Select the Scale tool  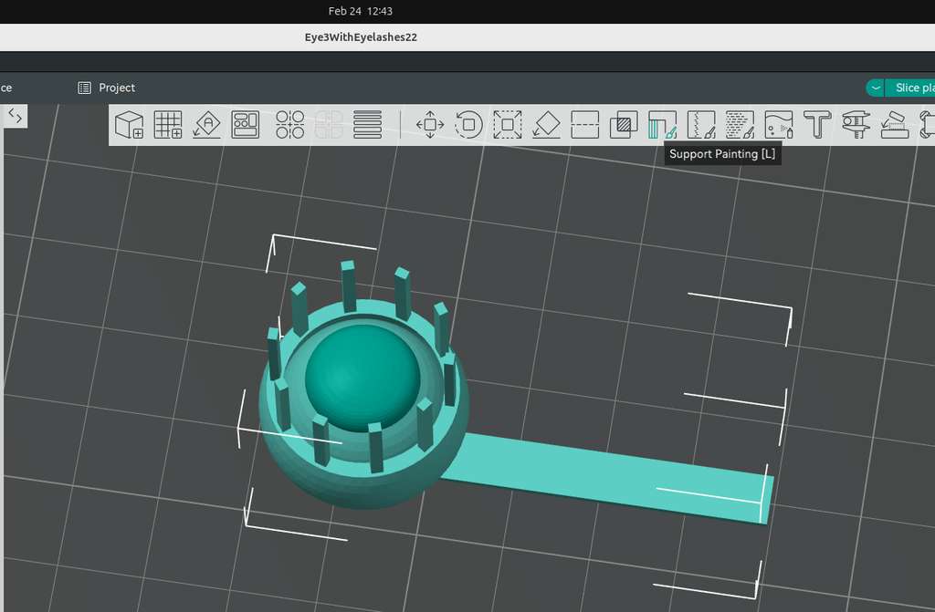[508, 125]
